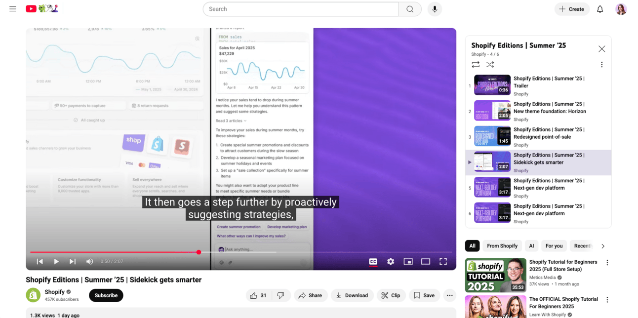The width and height of the screenshot is (638, 318).
Task: Click the red playhead scrubber dot
Action: [199, 252]
